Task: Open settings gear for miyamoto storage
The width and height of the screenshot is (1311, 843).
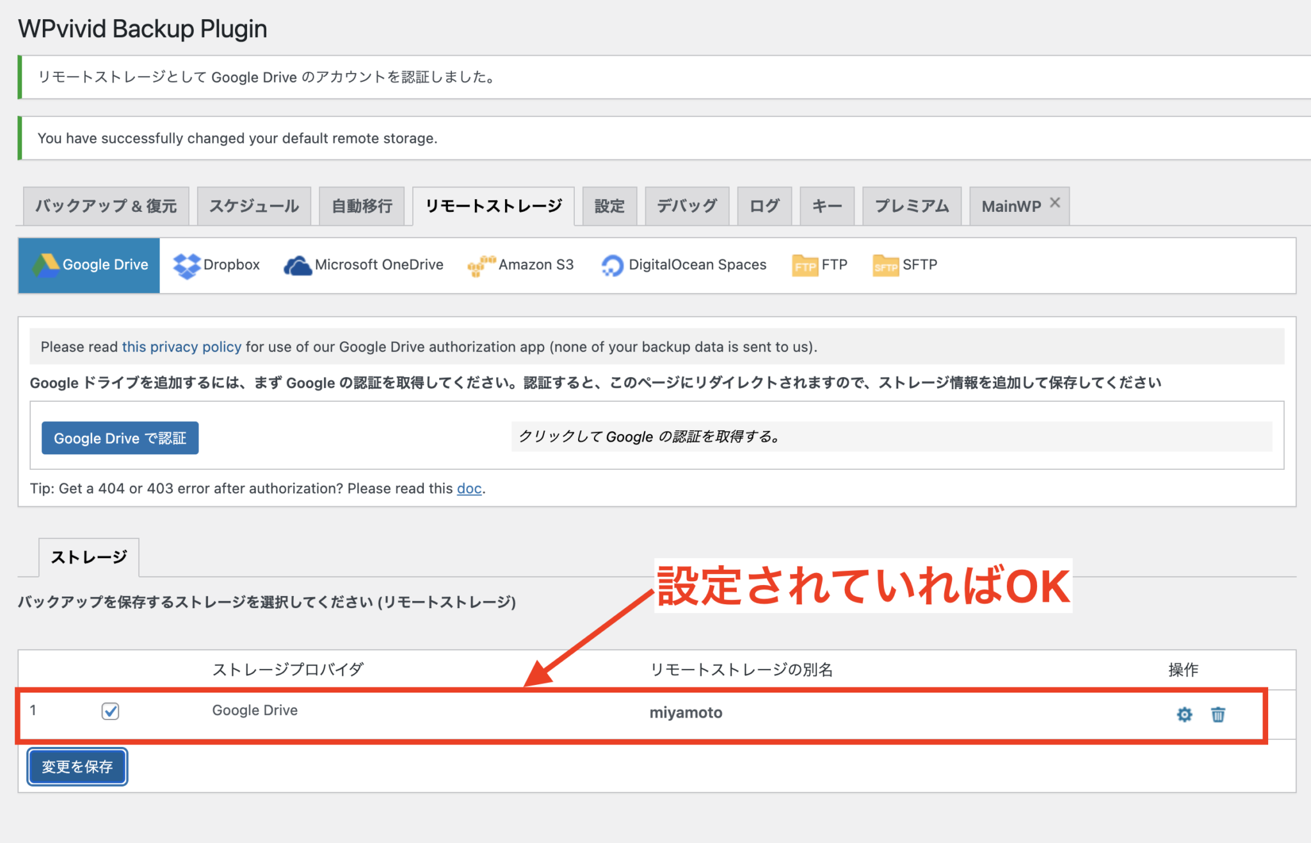Action: (x=1184, y=714)
